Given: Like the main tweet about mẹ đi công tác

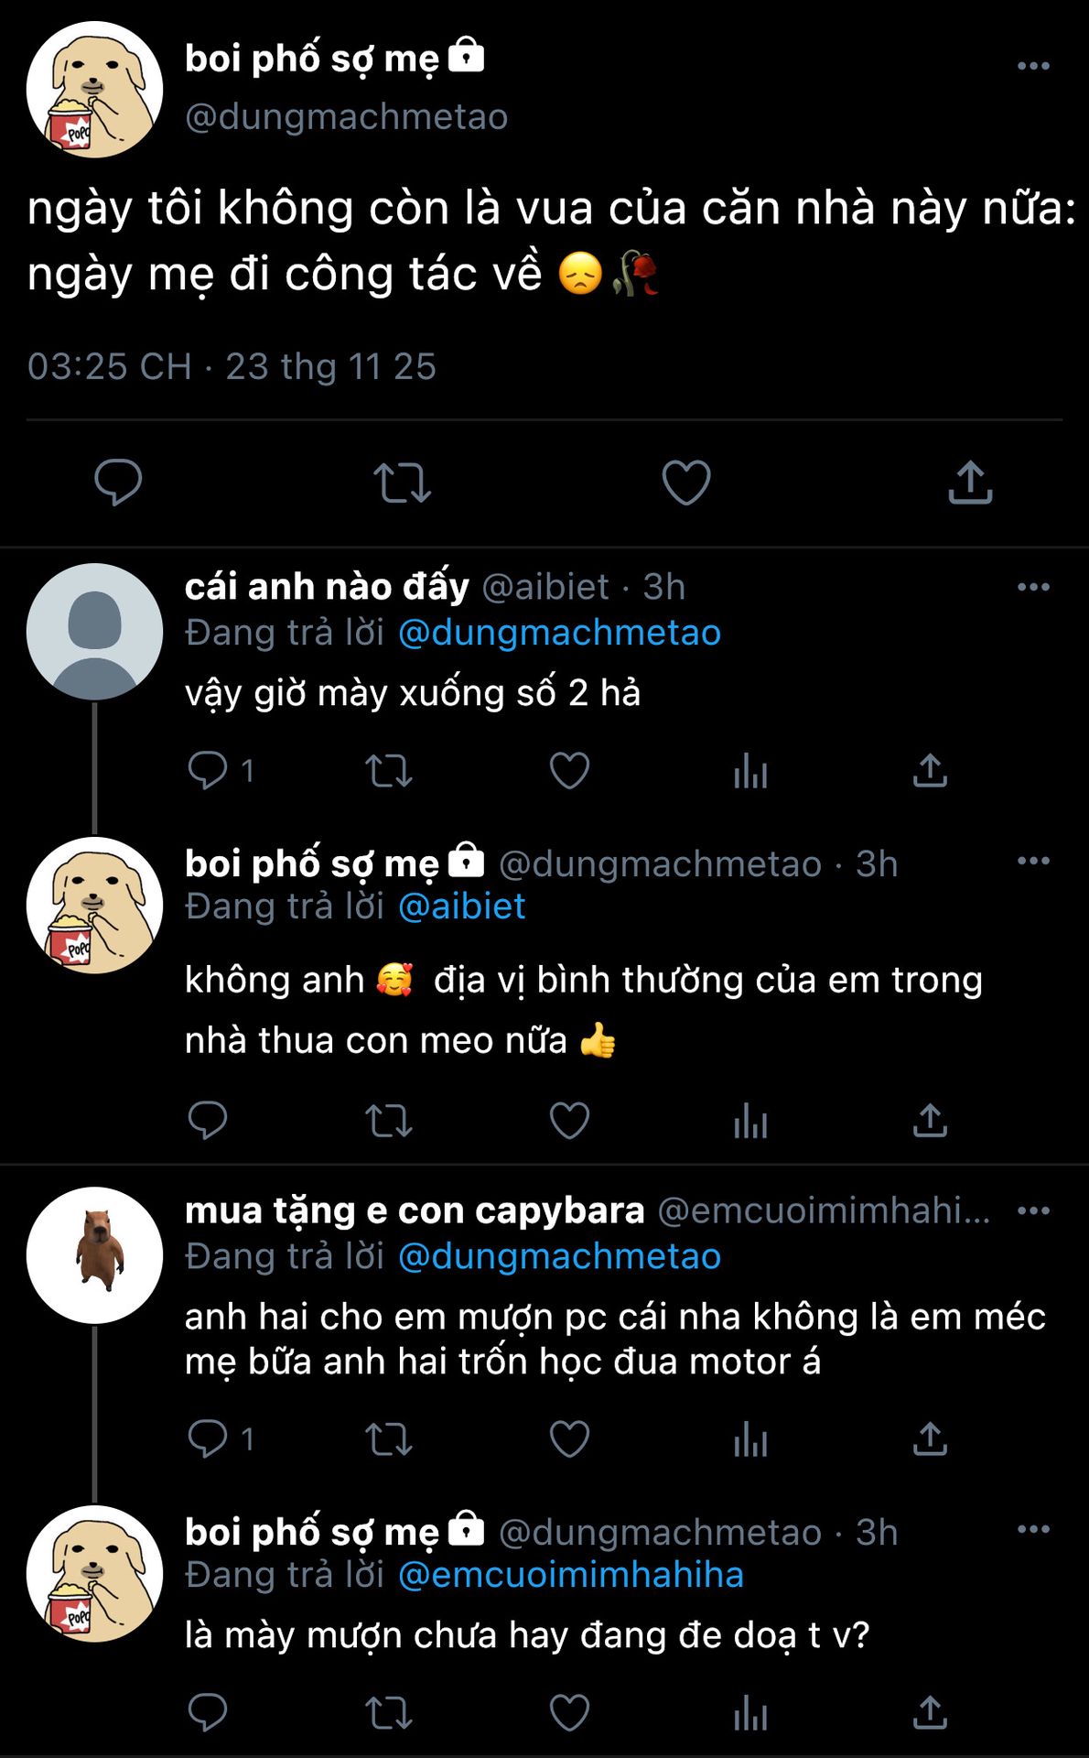Looking at the screenshot, I should tap(685, 483).
